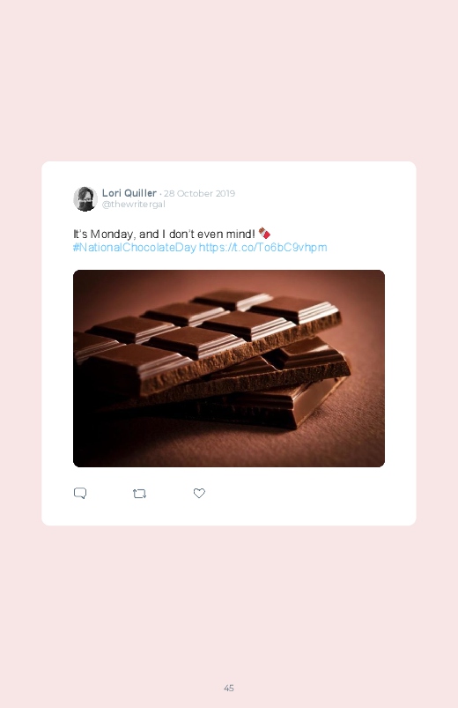Image resolution: width=458 pixels, height=708 pixels.
Task: Click the chocolate bar emoji in the tweet
Action: tap(264, 234)
